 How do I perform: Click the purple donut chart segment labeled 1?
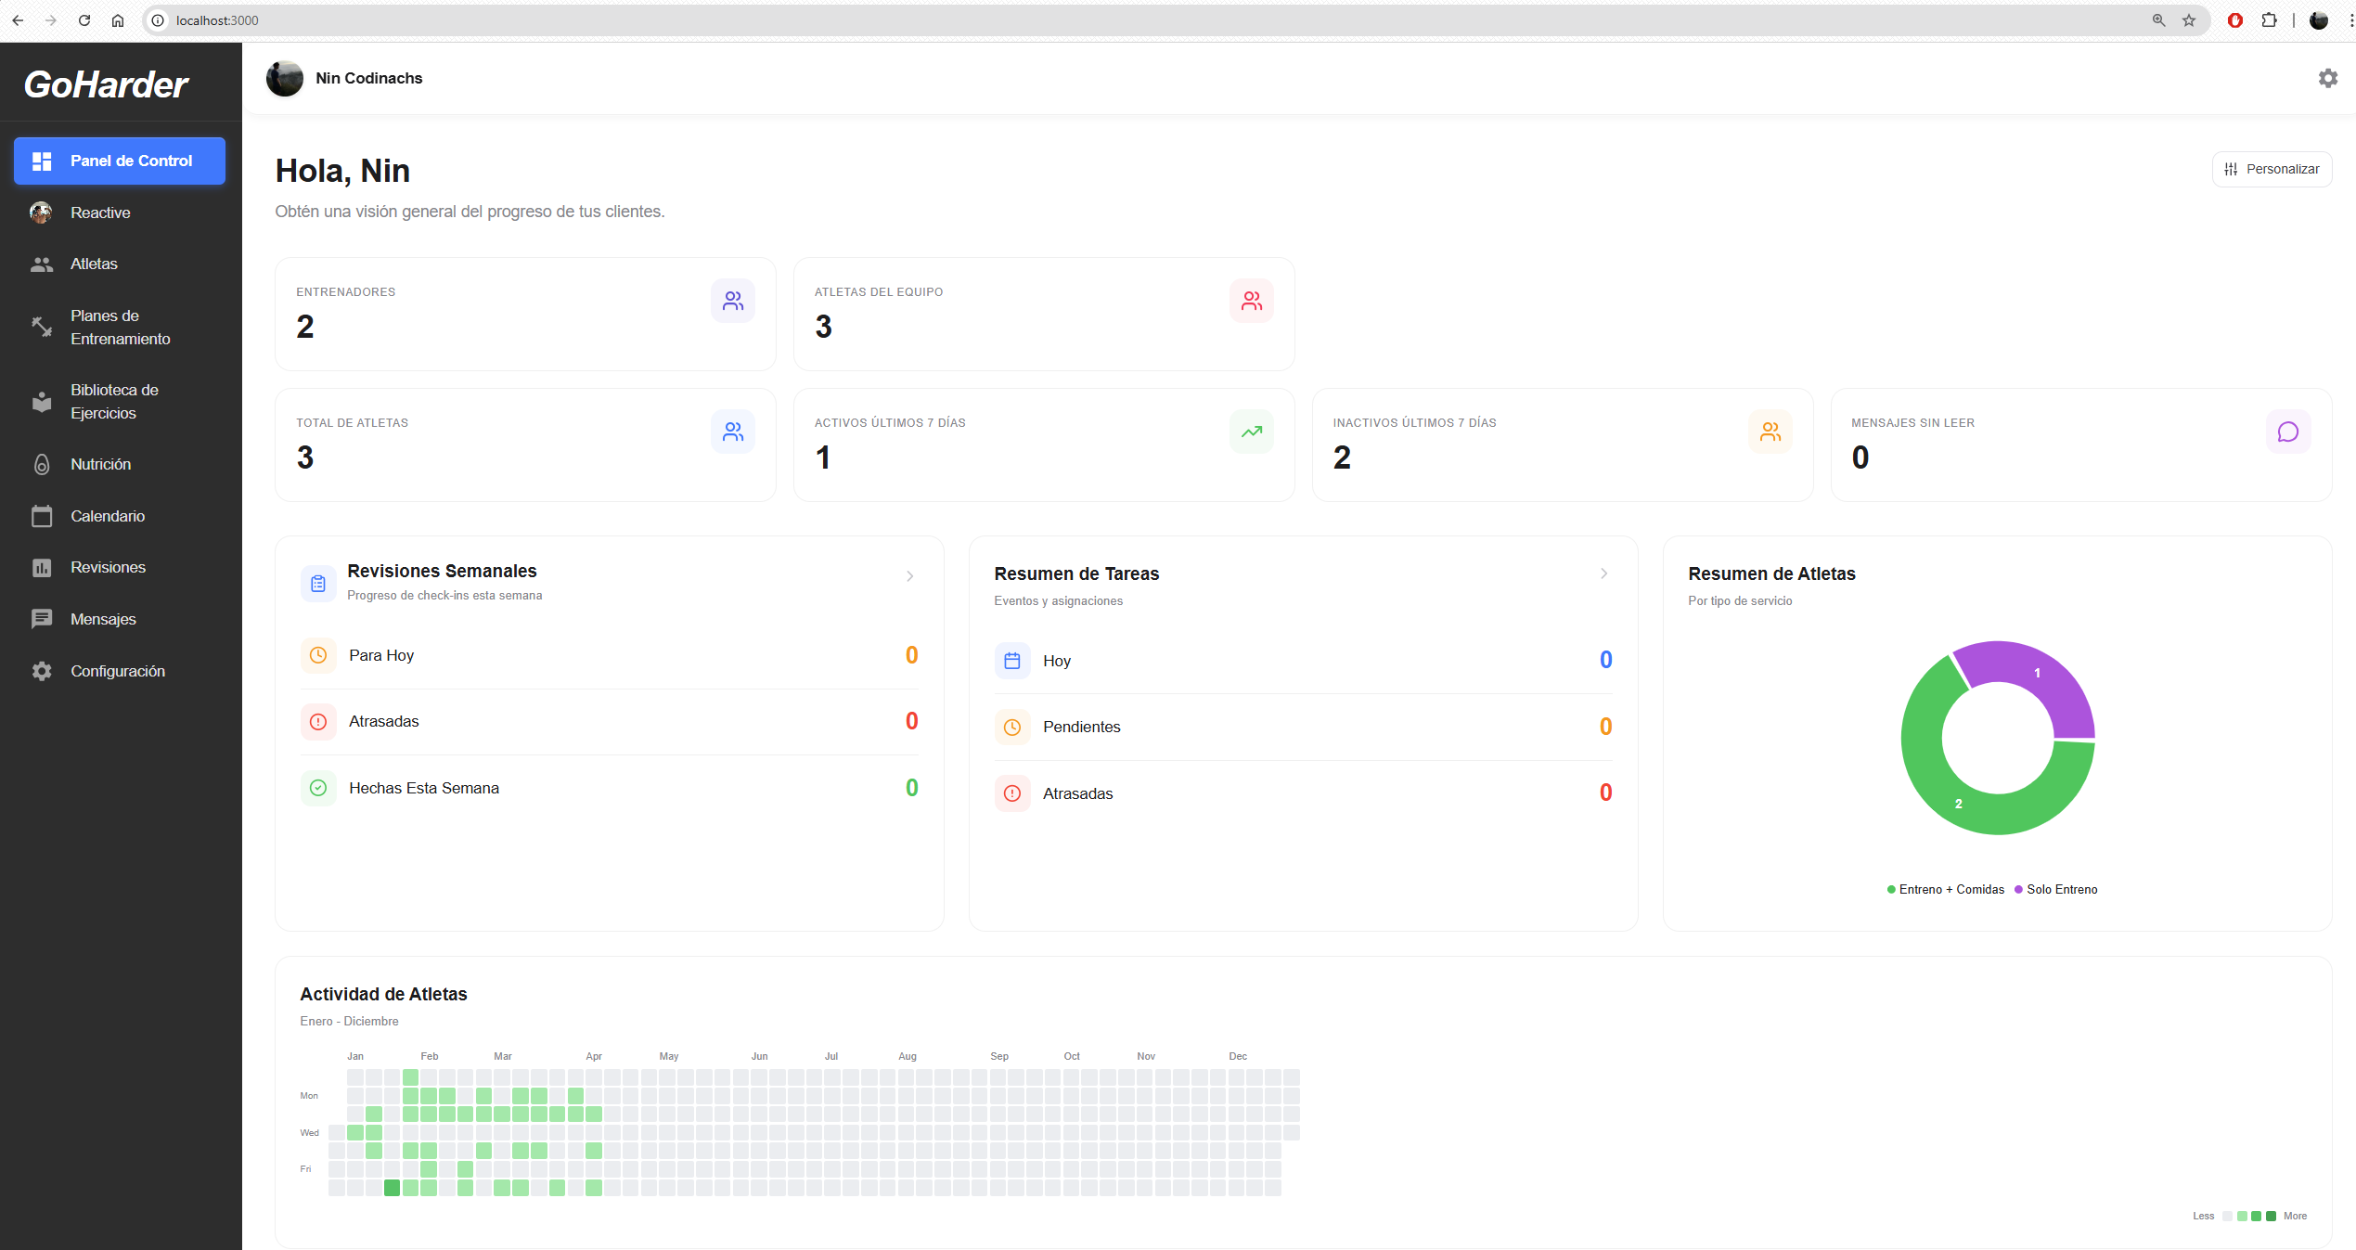(x=2038, y=674)
